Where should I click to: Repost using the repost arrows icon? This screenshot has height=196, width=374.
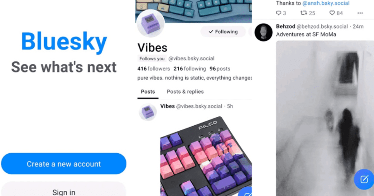pos(303,13)
